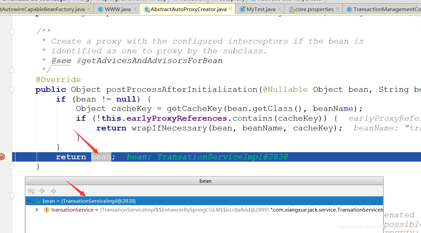Click the fold marker at Javadoc end
This screenshot has width=421, height=233.
click(12, 70)
